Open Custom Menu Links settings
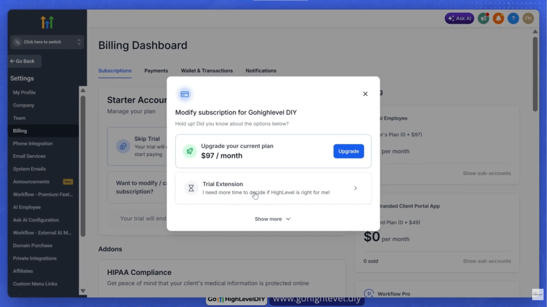 click(35, 284)
